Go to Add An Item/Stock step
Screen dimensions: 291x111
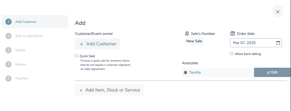pyautogui.click(x=29, y=36)
